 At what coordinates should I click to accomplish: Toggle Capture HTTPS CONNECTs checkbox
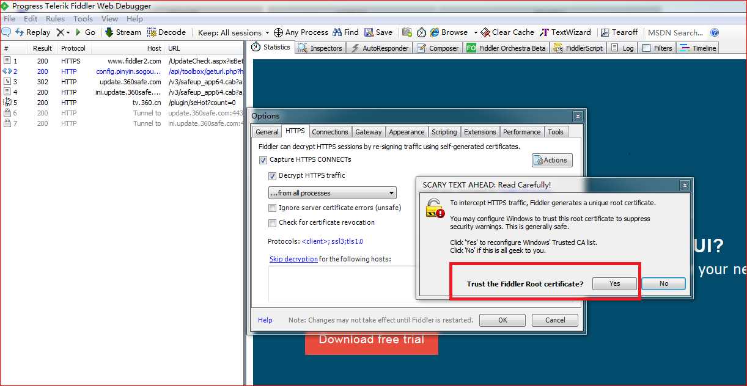click(x=263, y=160)
